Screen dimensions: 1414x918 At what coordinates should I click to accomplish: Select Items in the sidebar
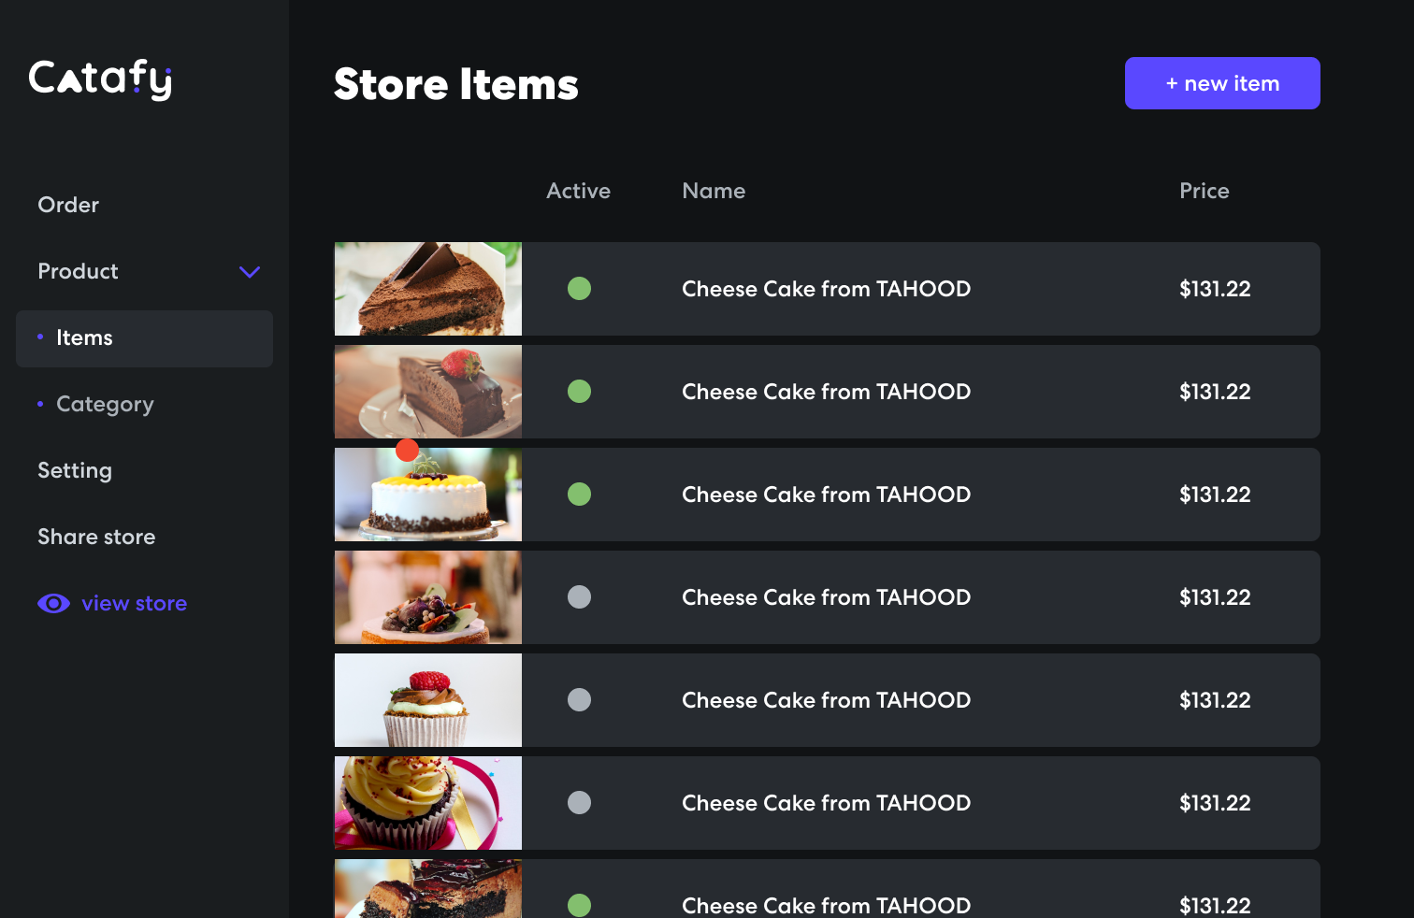[x=84, y=338]
